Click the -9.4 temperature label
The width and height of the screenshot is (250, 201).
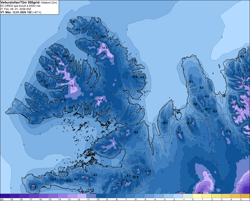coord(71,108)
